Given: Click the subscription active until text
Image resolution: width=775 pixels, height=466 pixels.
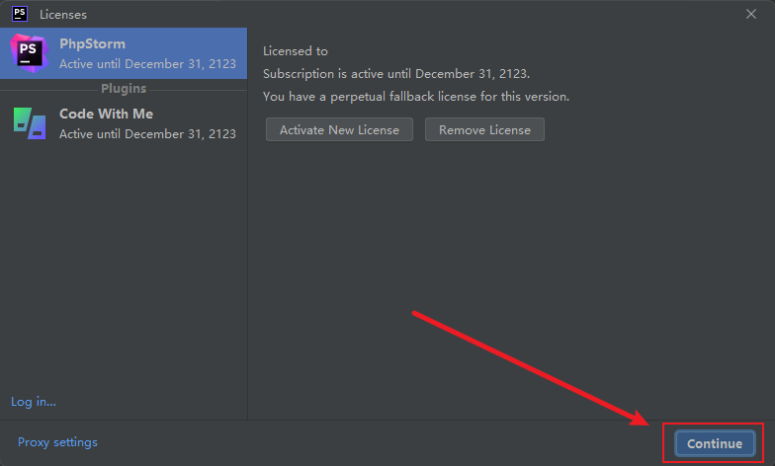Looking at the screenshot, I should click(x=395, y=73).
